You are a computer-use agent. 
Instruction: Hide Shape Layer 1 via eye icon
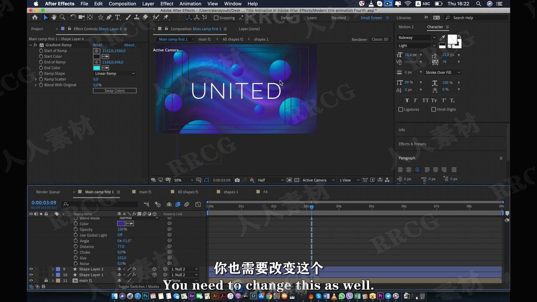click(x=31, y=275)
